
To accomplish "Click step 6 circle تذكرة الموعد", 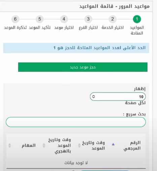I will [x=15, y=19].
